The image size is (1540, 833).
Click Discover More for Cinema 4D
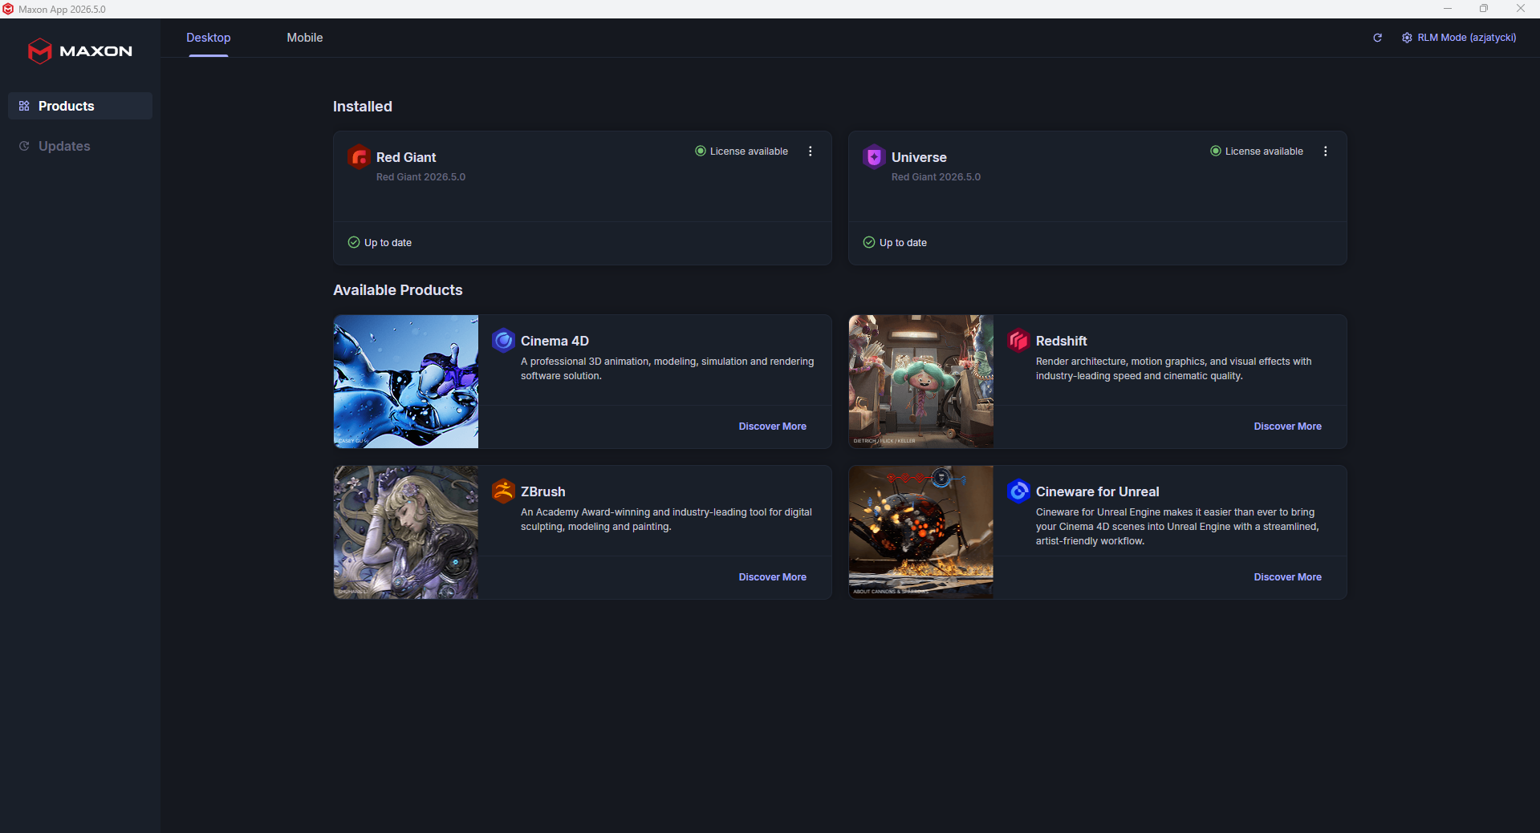[773, 427]
